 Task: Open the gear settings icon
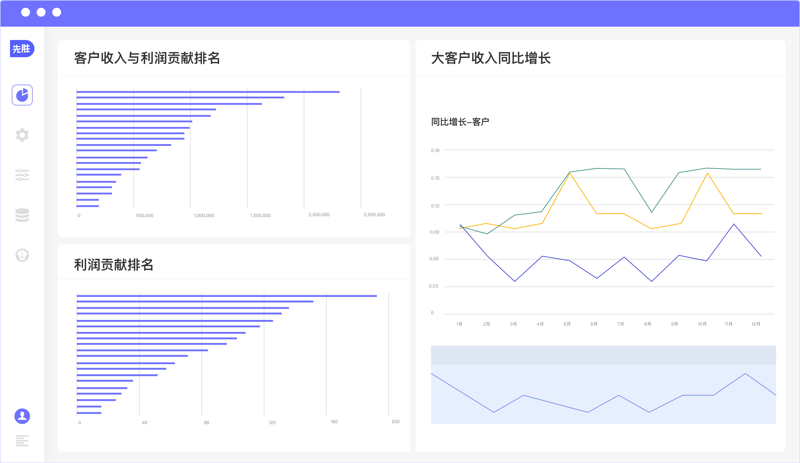point(22,135)
